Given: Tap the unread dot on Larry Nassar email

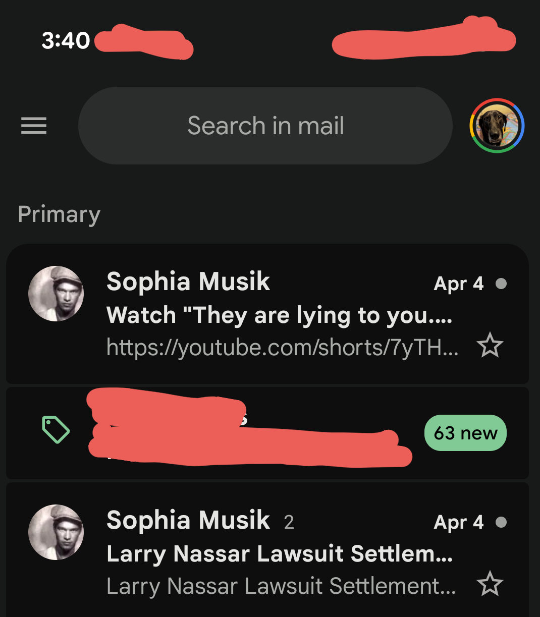Looking at the screenshot, I should point(501,522).
